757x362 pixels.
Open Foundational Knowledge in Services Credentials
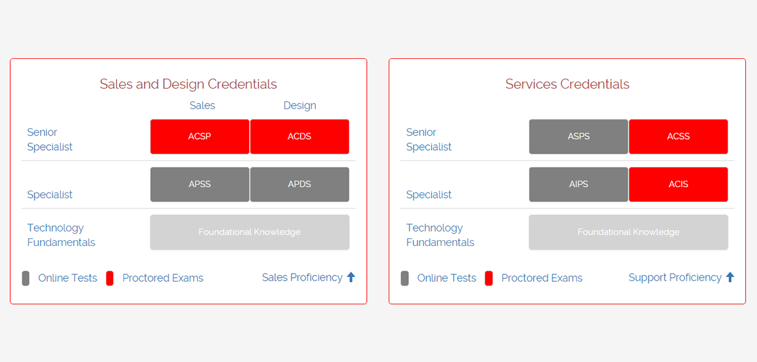(629, 232)
